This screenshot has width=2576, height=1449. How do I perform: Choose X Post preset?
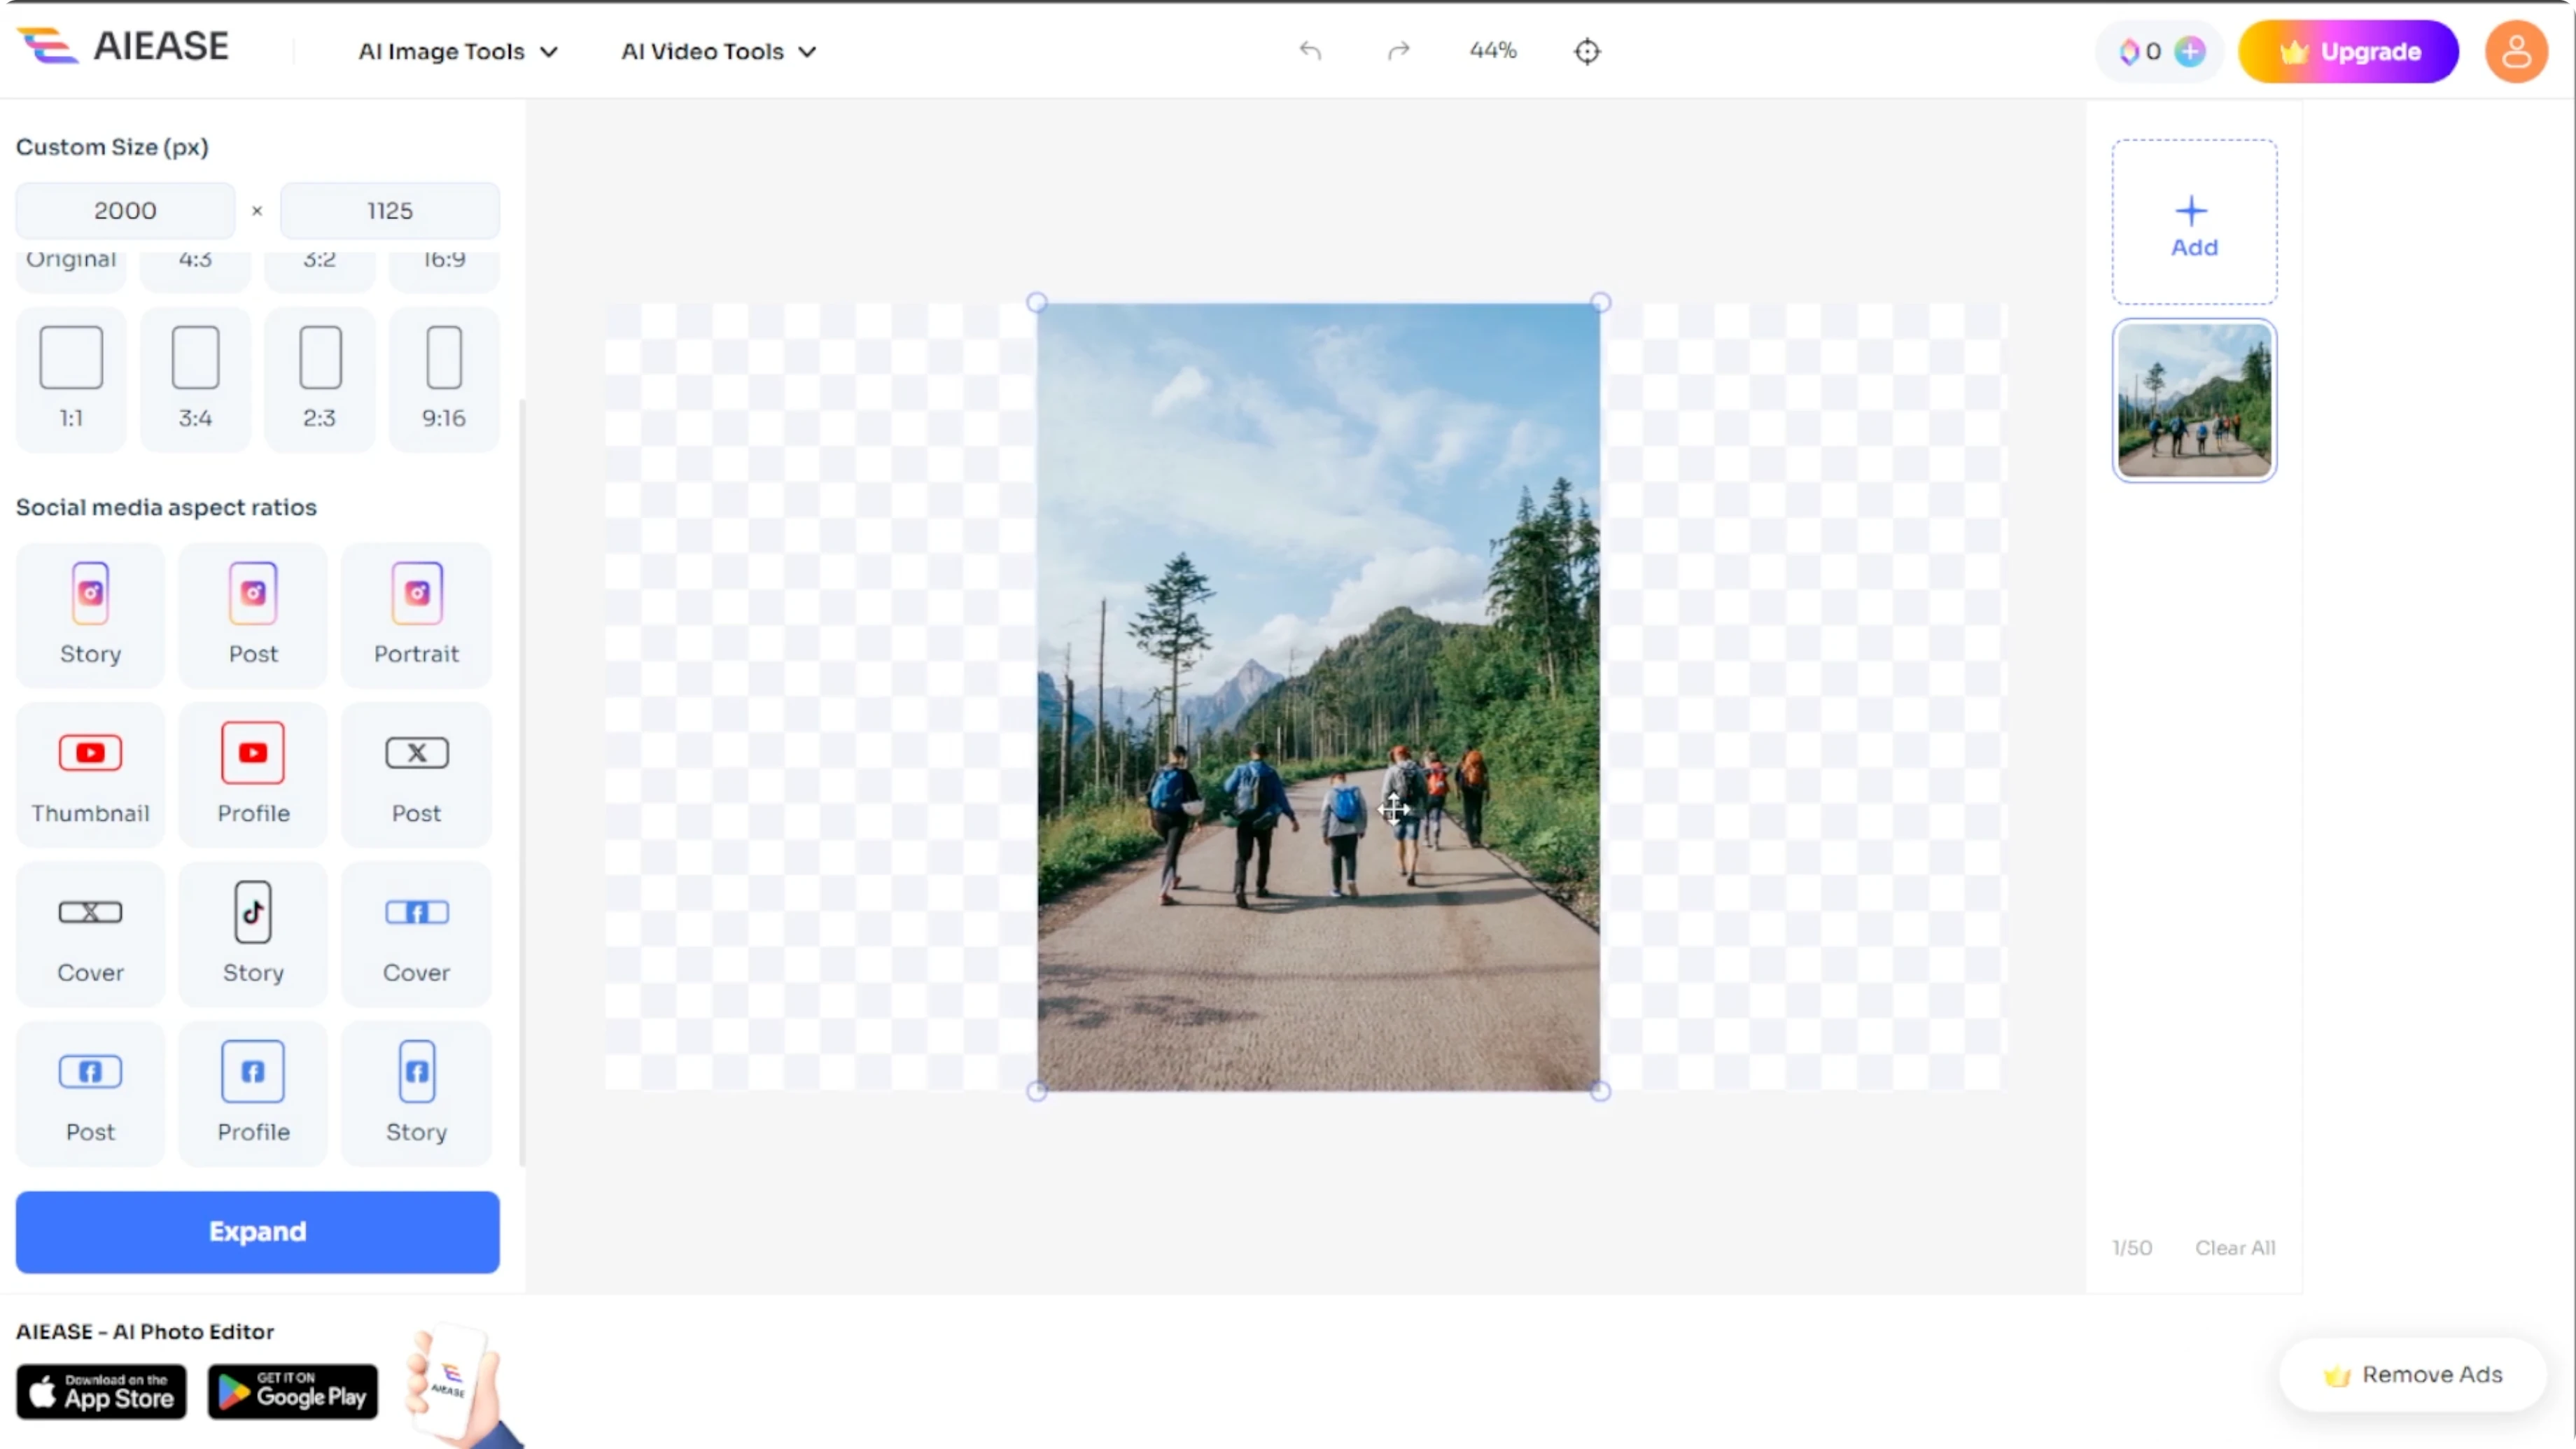pyautogui.click(x=416, y=774)
